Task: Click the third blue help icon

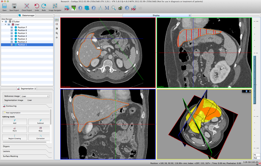Action: [127, 8]
